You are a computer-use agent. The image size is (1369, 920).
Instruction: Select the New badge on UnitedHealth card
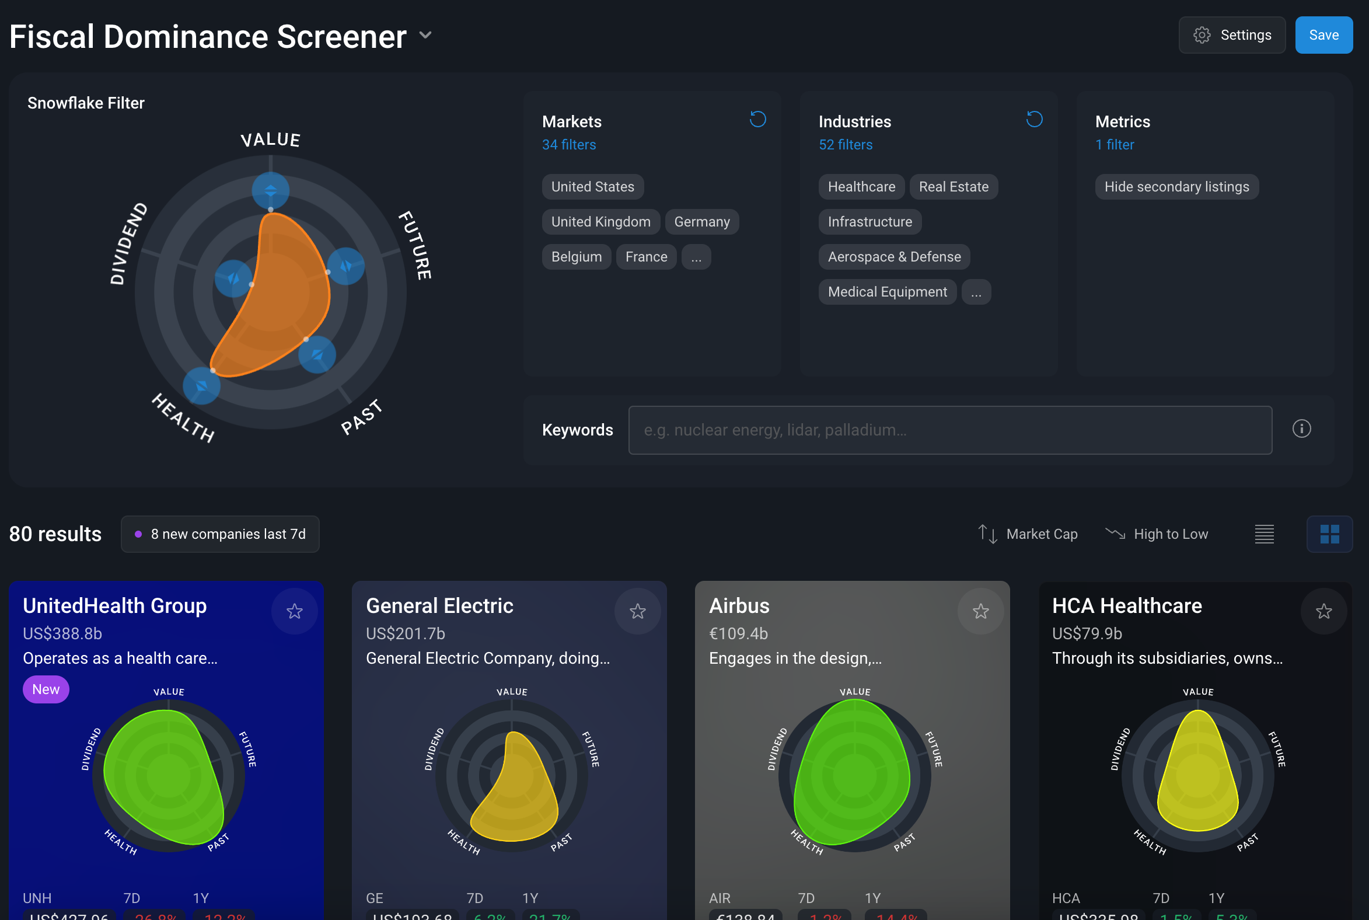(46, 689)
